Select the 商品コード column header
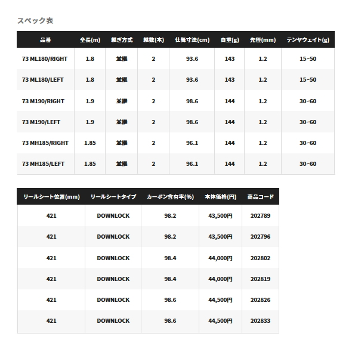The height and width of the screenshot is (358, 358). [x=260, y=197]
